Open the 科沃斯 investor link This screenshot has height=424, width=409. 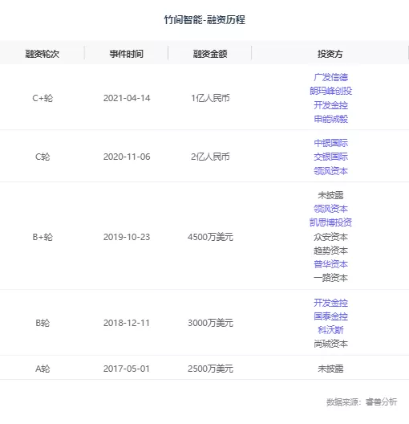tap(330, 330)
